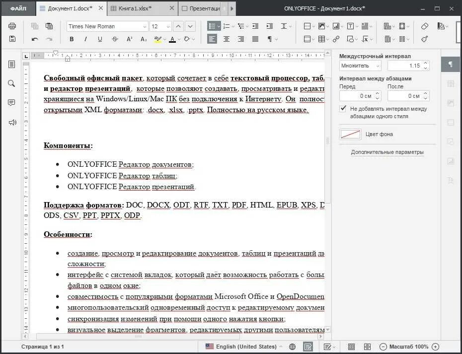Align paragraph to the right
The image size is (462, 354).
241,39
